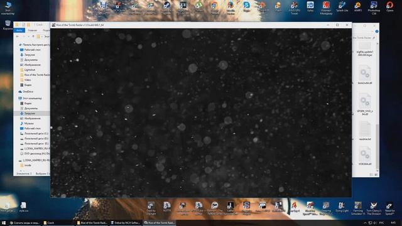Switch to Главная ribbon tab in Explorer
Screen dimensions: 402x226
(x=33, y=30)
